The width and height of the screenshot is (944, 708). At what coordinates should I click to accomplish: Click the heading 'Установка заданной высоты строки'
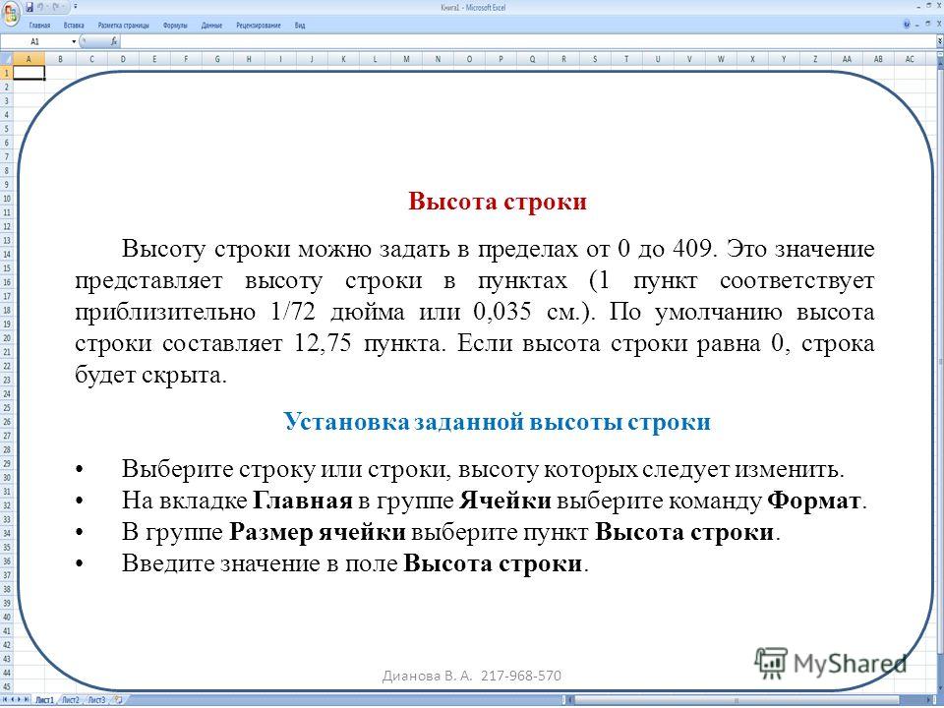point(498,422)
